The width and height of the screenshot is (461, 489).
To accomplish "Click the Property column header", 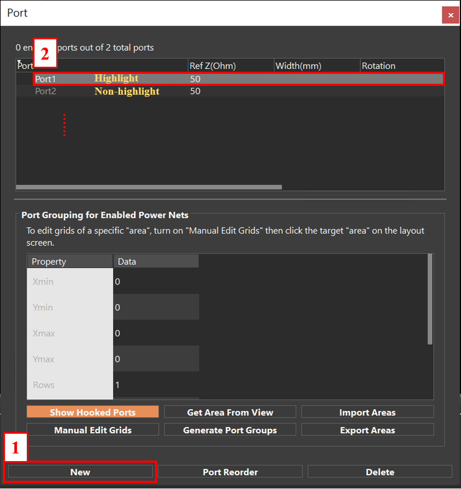I will click(x=70, y=261).
